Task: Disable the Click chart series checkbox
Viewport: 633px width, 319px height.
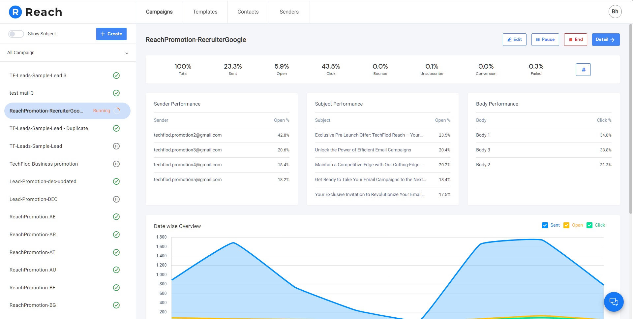Action: pos(589,225)
